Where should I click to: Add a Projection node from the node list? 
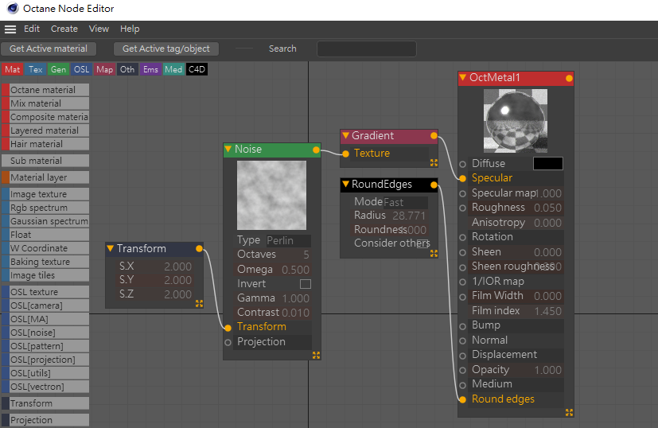tap(45, 420)
